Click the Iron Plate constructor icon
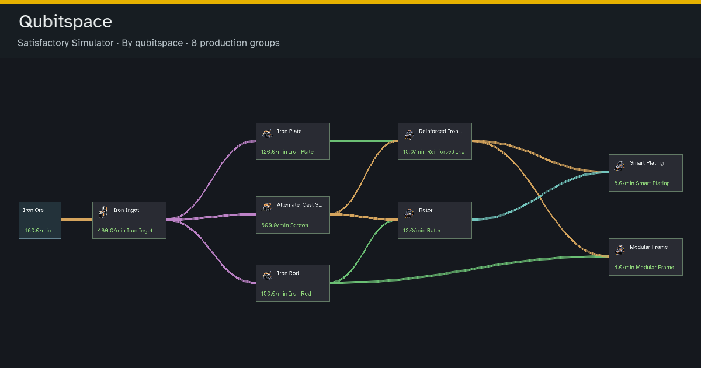This screenshot has width=701, height=368. tap(266, 133)
